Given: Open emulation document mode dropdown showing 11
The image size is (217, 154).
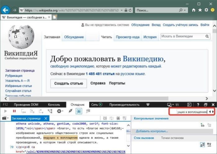Looking at the screenshot, I should 173,105.
